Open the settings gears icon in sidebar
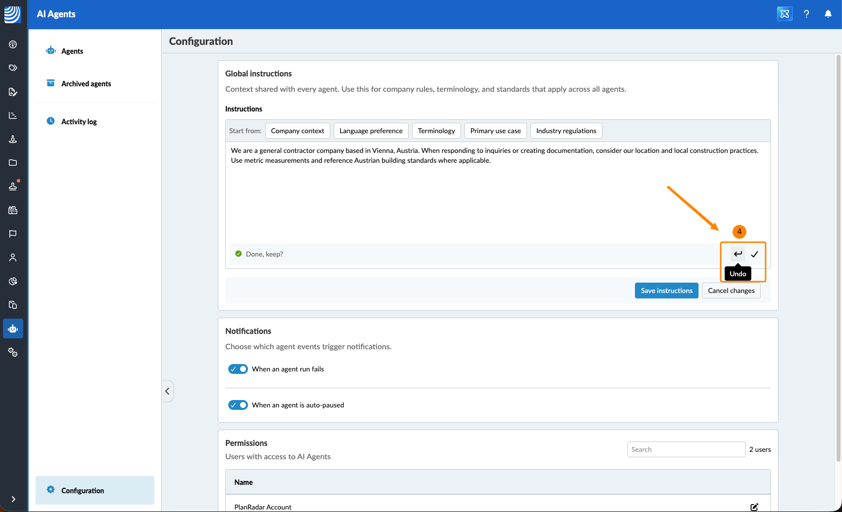The image size is (842, 512). [13, 352]
